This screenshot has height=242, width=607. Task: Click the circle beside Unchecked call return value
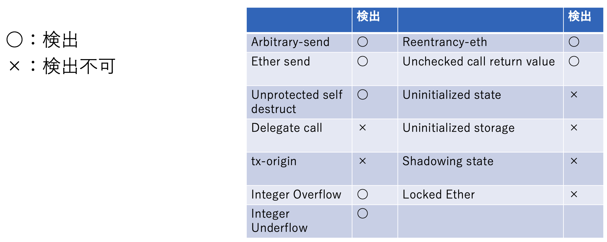(574, 61)
